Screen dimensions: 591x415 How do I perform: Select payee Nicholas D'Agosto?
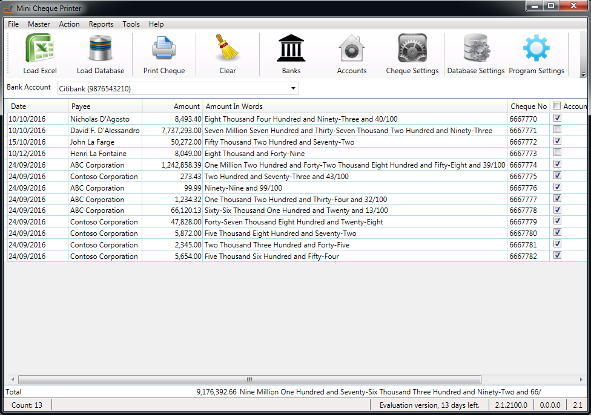point(100,119)
